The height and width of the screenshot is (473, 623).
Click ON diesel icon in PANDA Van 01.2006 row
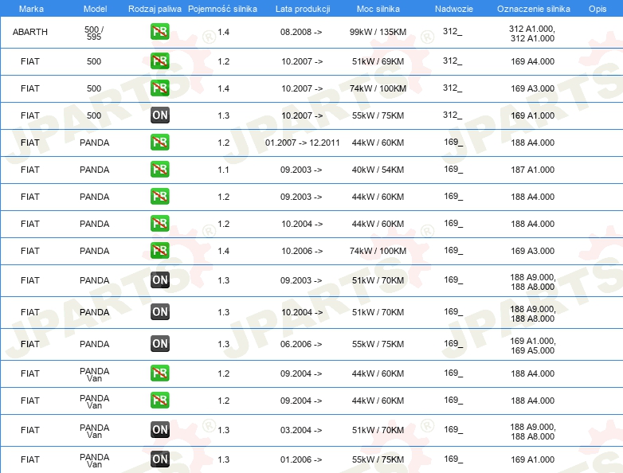click(x=159, y=459)
